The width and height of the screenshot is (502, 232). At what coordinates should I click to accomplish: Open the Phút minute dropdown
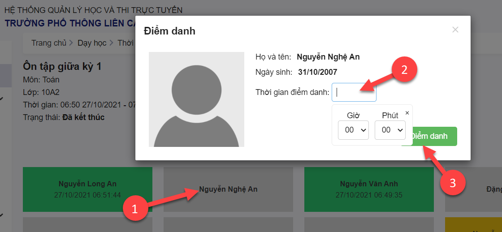tap(389, 130)
